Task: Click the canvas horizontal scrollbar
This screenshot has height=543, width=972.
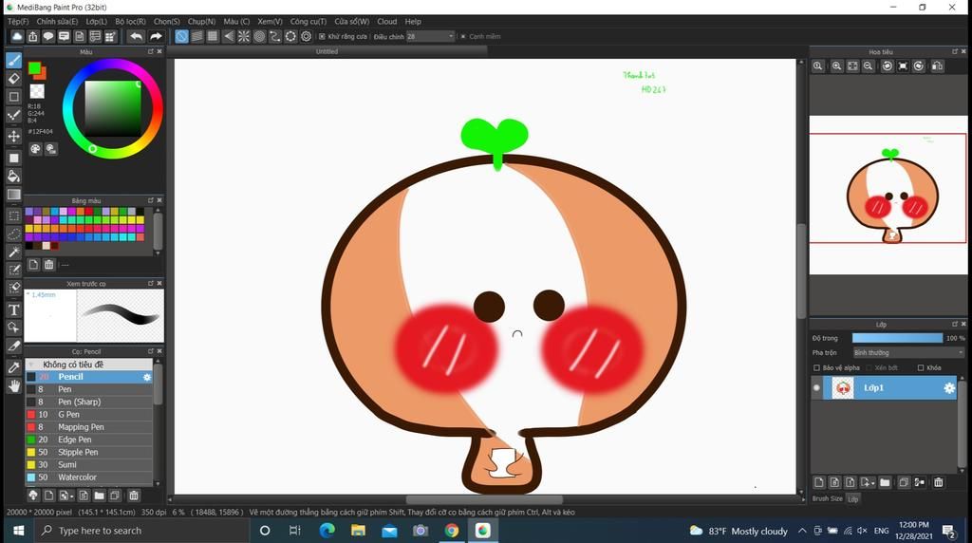Action: (x=484, y=499)
